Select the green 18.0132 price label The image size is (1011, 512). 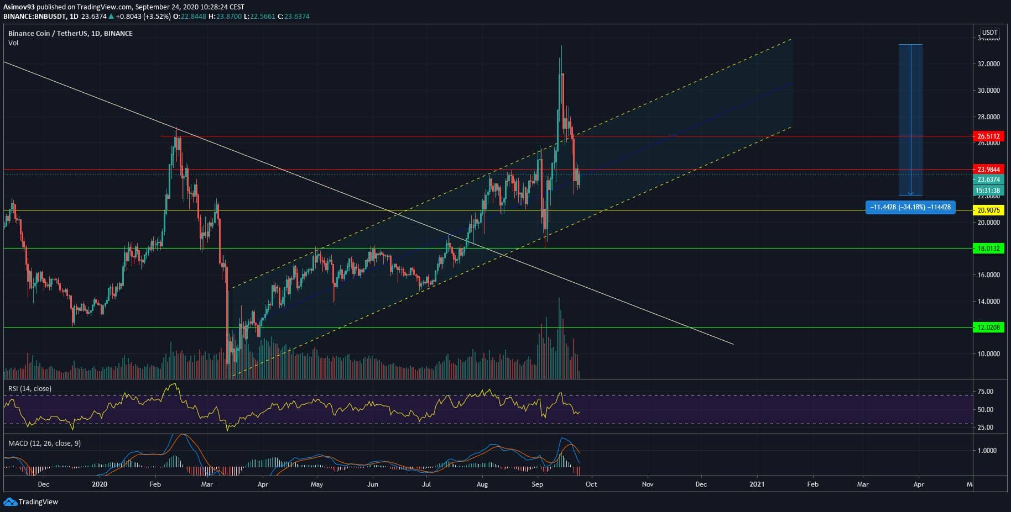click(x=988, y=249)
